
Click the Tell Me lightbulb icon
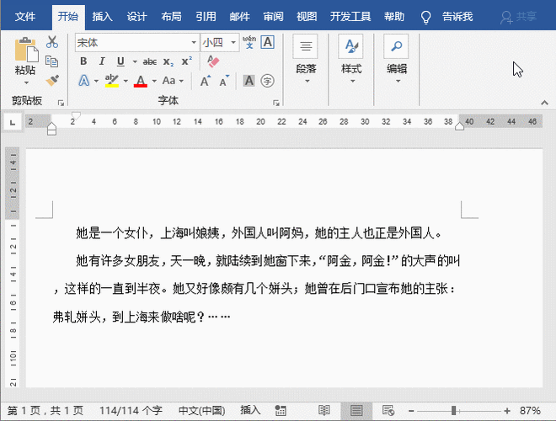[x=425, y=17]
